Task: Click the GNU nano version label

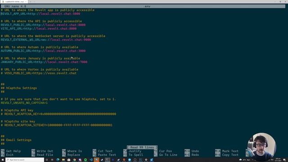Action: pos(15,6)
